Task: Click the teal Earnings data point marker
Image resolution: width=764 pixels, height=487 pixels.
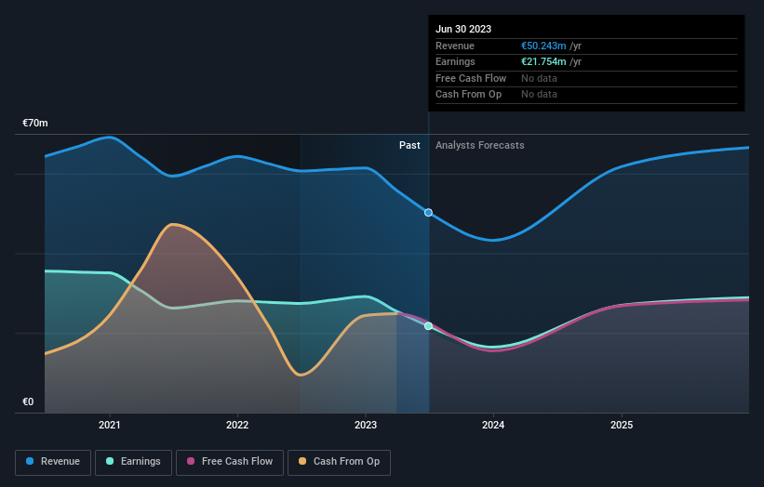Action: point(428,326)
